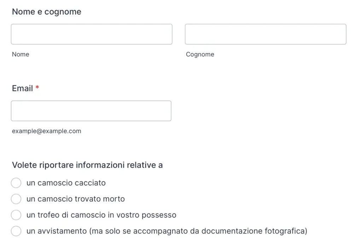Click the "un trofeo di camoscio in vostro possesso" text
The width and height of the screenshot is (362, 244).
101,215
